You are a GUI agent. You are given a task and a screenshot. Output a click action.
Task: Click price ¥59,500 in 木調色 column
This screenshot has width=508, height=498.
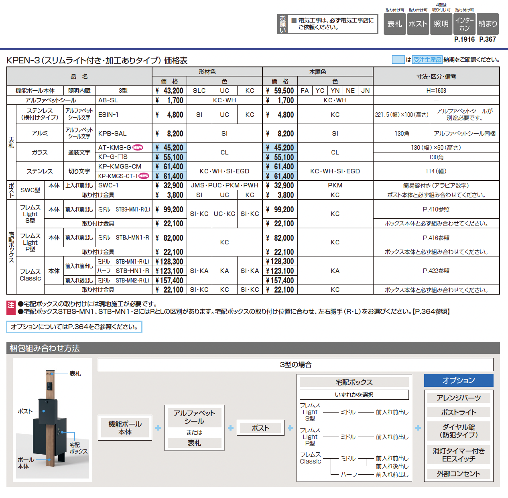click(280, 91)
